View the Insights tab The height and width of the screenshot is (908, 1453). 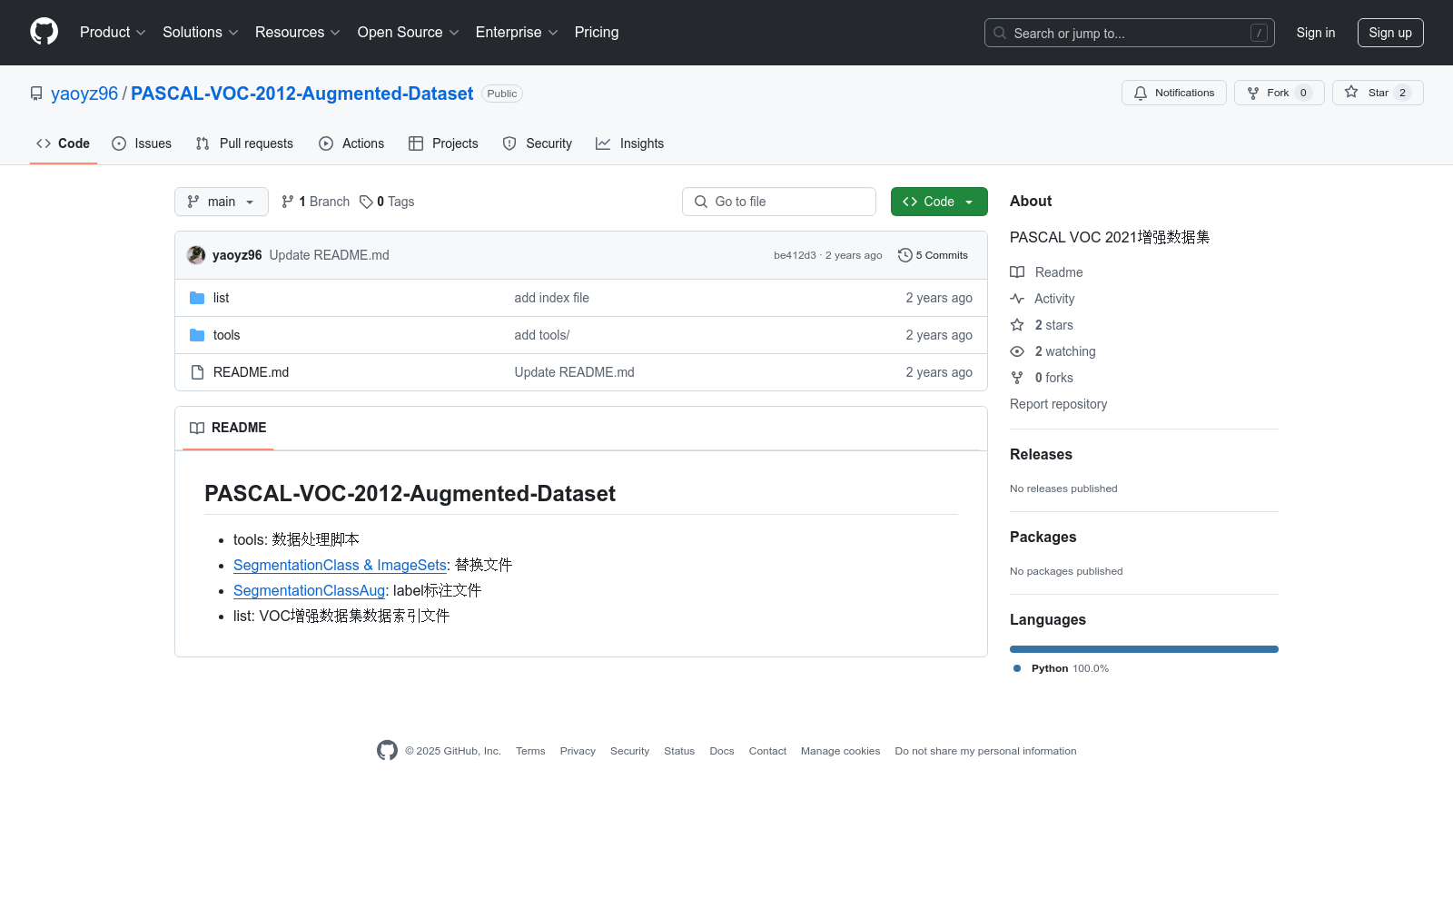[630, 143]
